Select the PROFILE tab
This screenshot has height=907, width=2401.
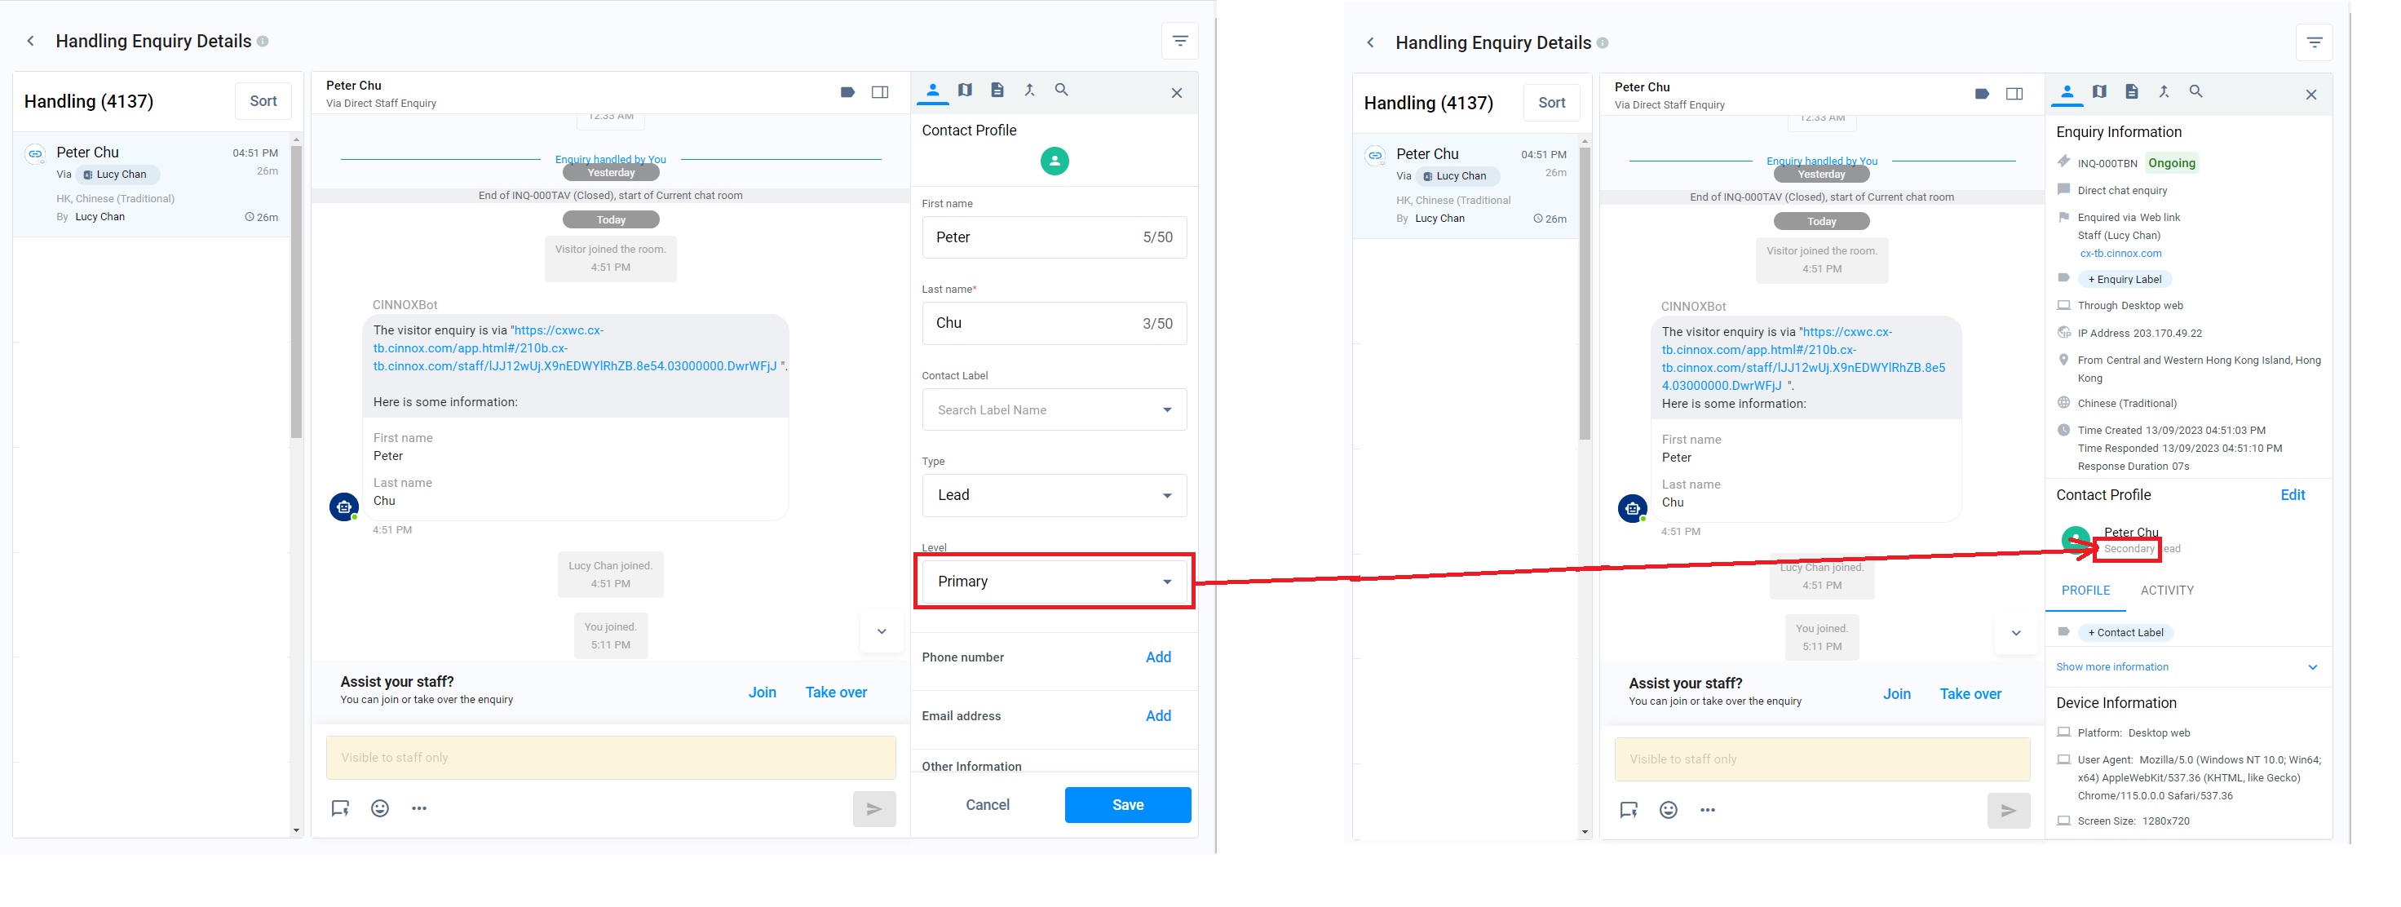2085,590
